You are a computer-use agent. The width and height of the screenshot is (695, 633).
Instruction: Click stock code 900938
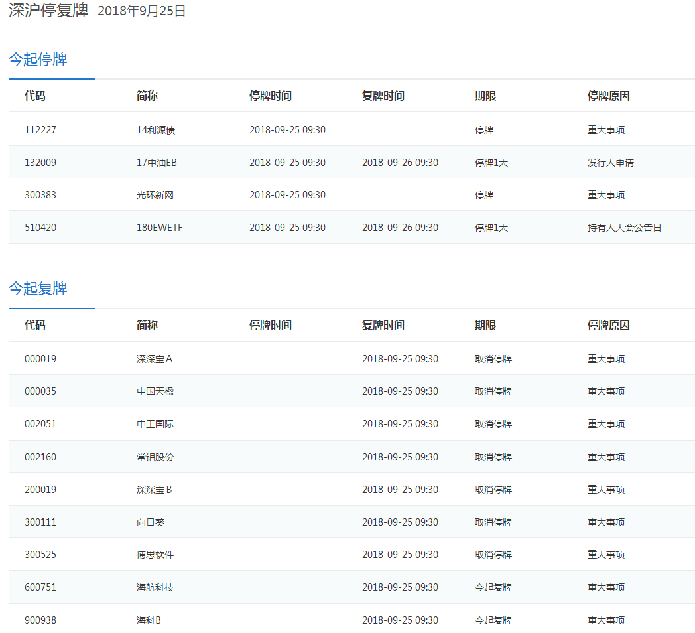[x=40, y=620]
